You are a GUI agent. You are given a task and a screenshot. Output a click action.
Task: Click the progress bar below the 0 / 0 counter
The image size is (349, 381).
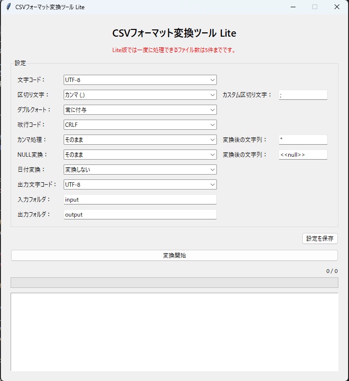pyautogui.click(x=174, y=283)
